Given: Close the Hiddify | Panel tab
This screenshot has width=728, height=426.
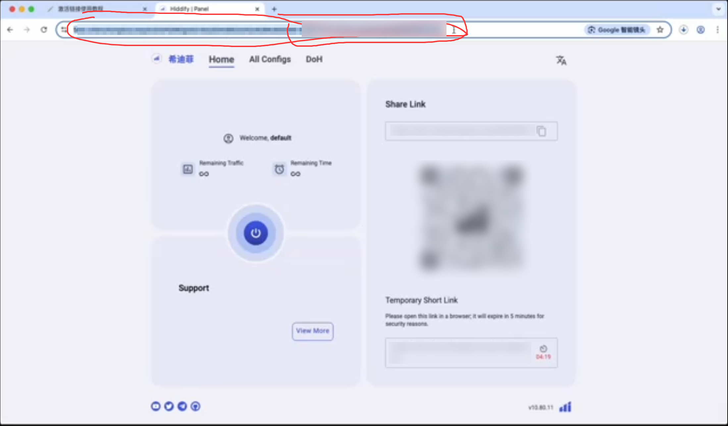Looking at the screenshot, I should [x=257, y=9].
